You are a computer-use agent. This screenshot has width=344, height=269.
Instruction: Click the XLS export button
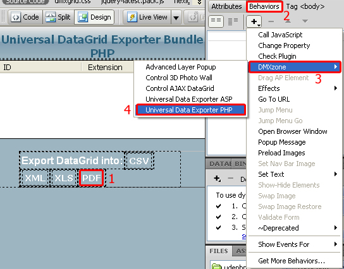64,178
